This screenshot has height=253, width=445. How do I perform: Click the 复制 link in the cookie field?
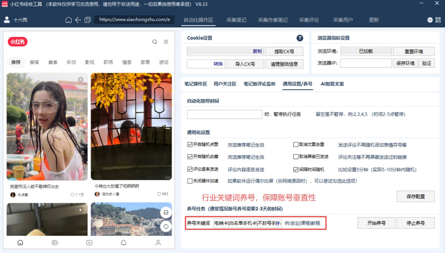[x=257, y=51]
